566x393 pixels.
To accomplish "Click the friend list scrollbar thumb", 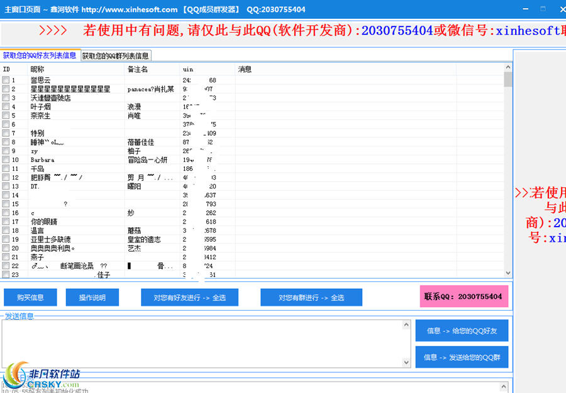I will click(x=508, y=79).
